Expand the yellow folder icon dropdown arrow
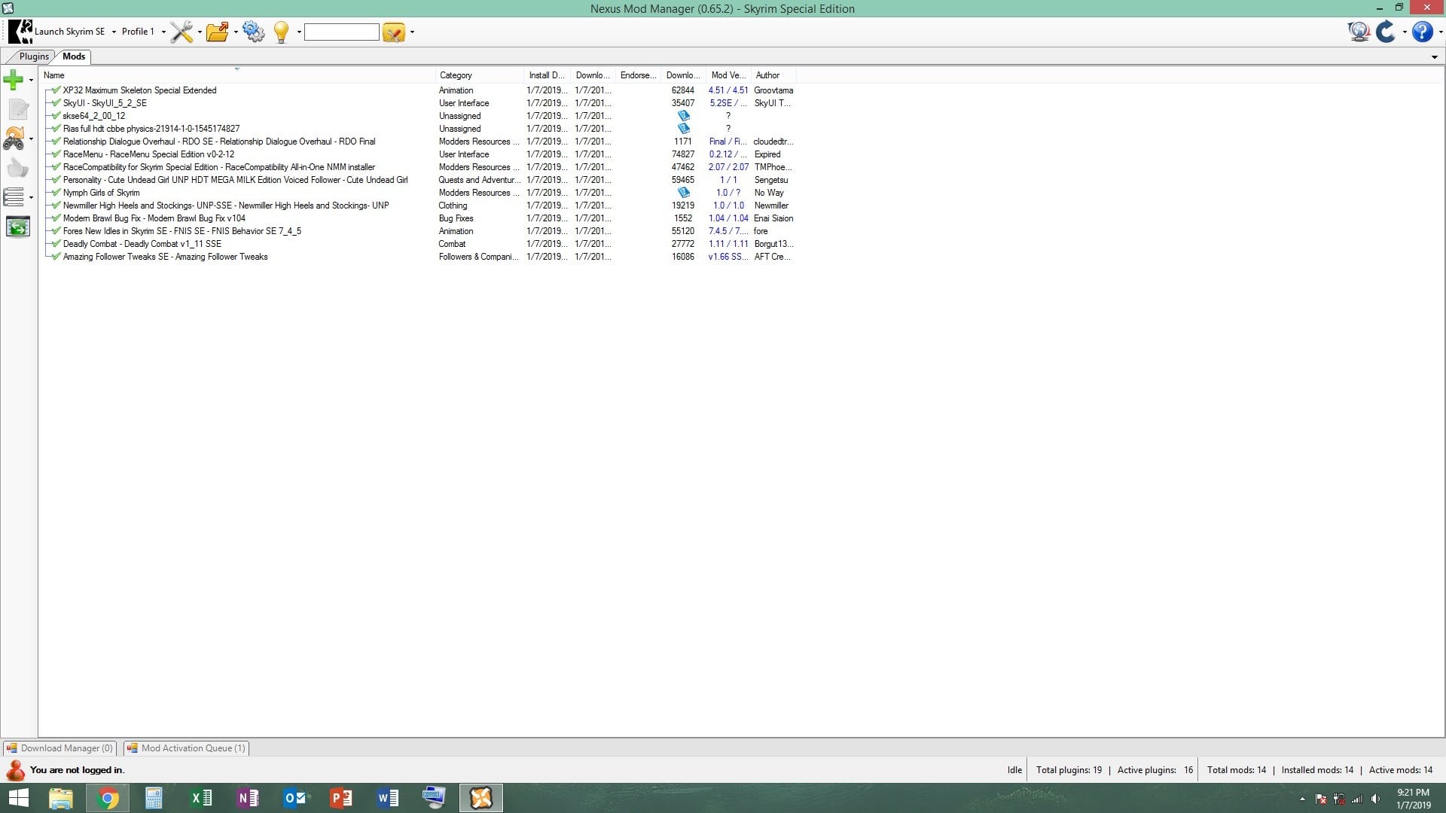The height and width of the screenshot is (813, 1446). pos(412,32)
